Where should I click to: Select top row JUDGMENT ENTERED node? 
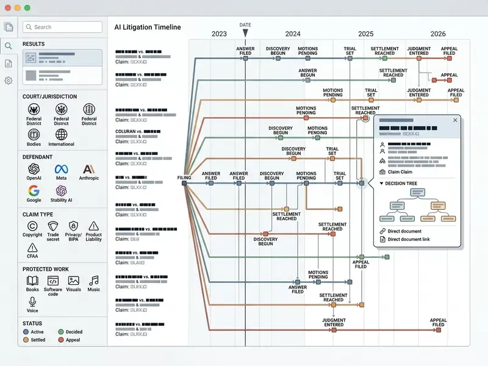[419, 58]
